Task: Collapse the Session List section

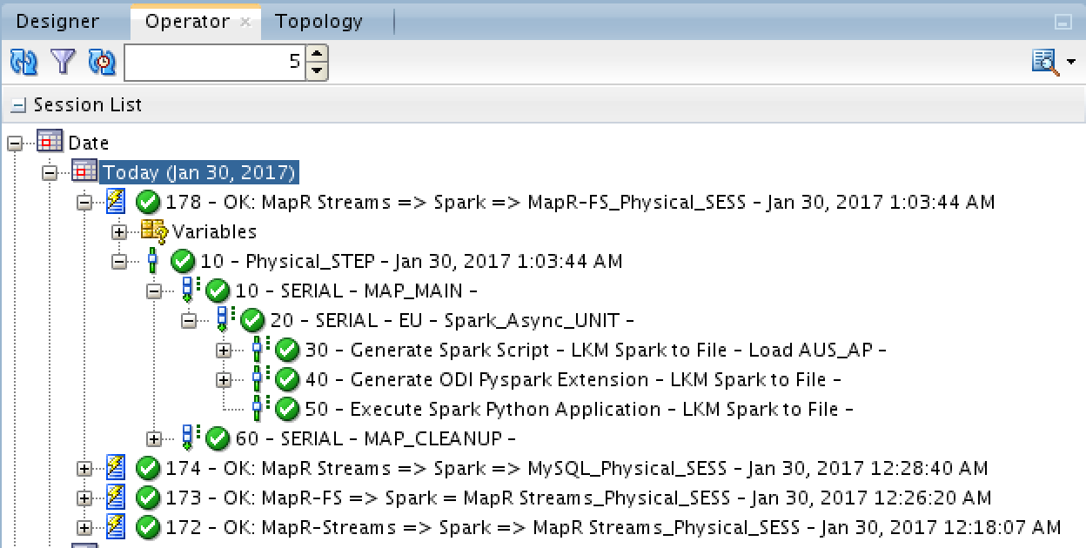Action: tap(19, 106)
